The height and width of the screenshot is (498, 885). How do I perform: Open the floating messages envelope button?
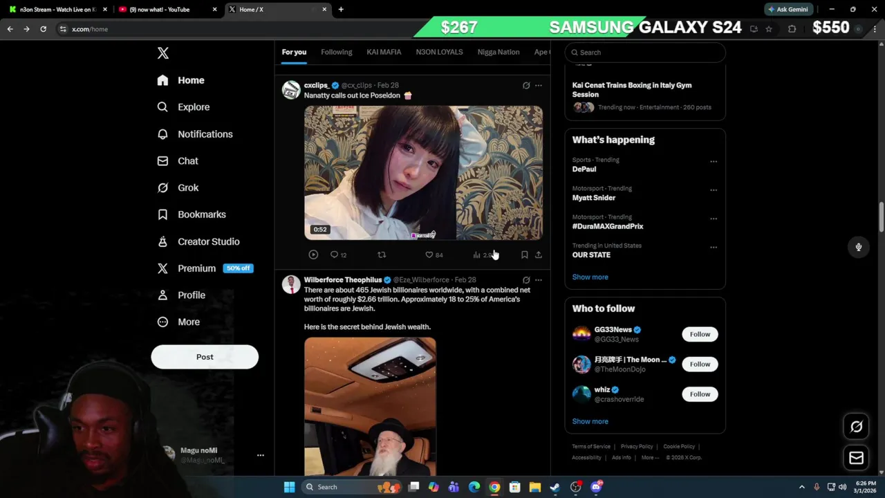click(856, 458)
